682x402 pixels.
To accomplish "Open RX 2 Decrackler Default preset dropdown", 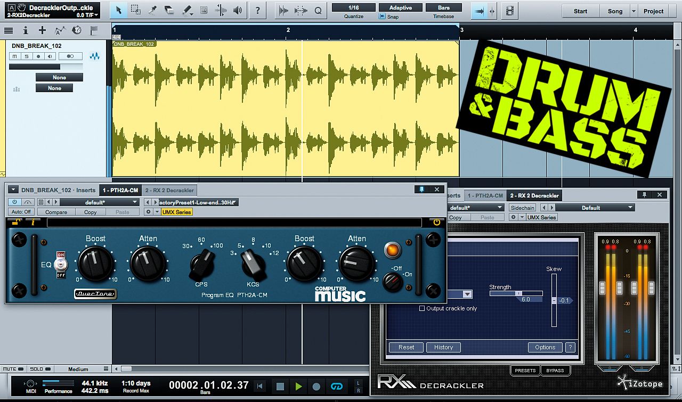I will 595,208.
